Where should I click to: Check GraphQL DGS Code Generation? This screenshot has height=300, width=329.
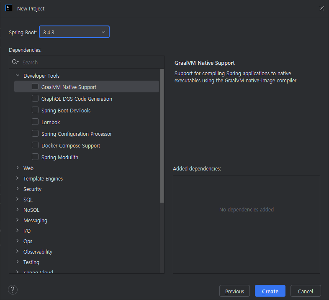click(x=35, y=98)
